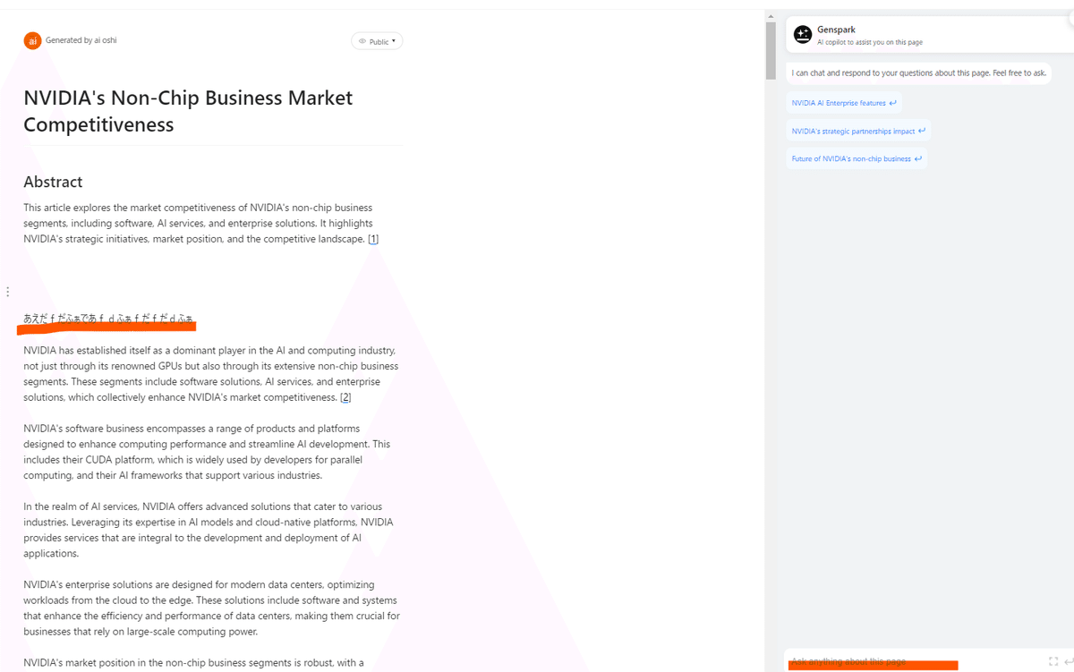Click the article title heading
Screen dimensions: 1074x672
coord(188,111)
